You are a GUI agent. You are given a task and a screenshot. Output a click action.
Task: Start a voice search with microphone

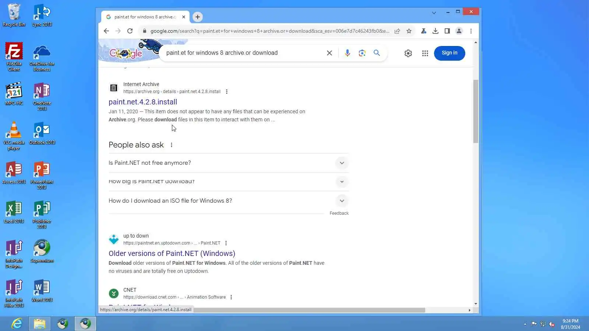pos(347,53)
